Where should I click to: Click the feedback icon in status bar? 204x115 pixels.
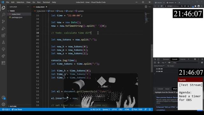pos(145,109)
